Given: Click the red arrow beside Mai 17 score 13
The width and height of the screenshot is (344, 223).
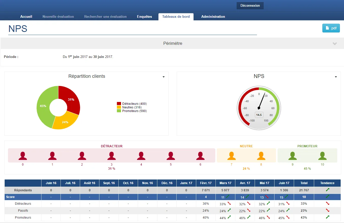Looking at the screenshot, I should click(266, 196).
